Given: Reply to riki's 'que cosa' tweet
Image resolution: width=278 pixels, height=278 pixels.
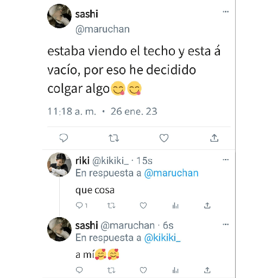Looking at the screenshot, I should coord(79,206).
